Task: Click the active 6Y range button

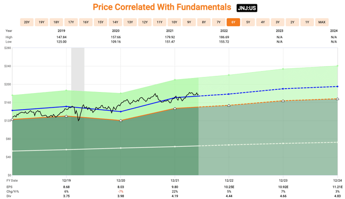Action: point(233,22)
